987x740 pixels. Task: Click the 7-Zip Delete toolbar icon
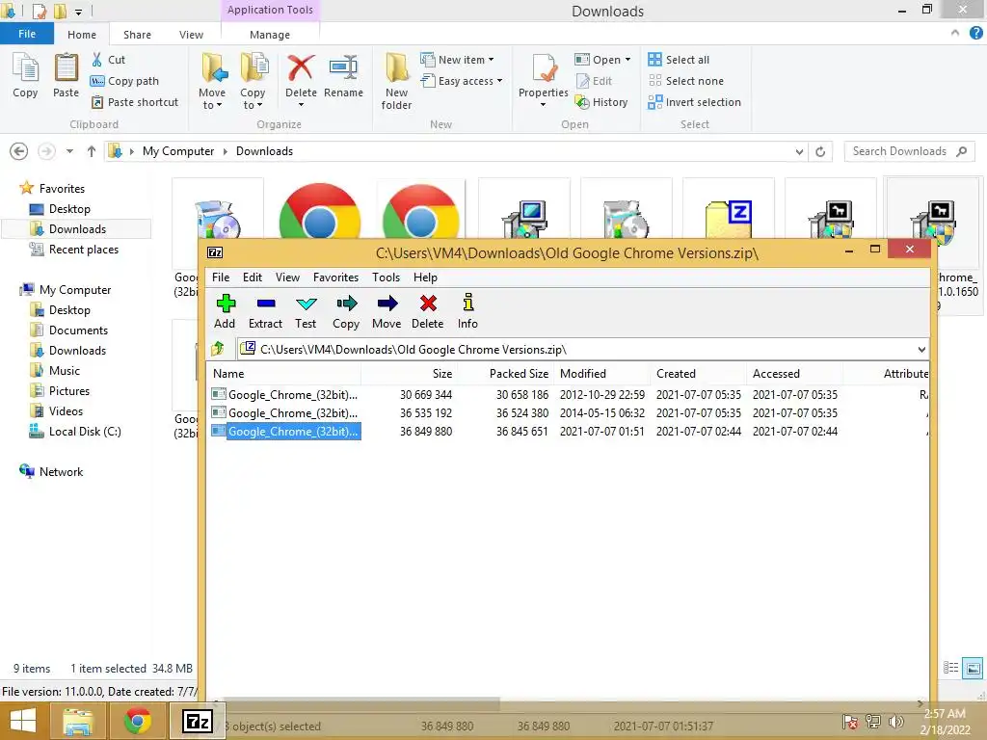tap(427, 311)
